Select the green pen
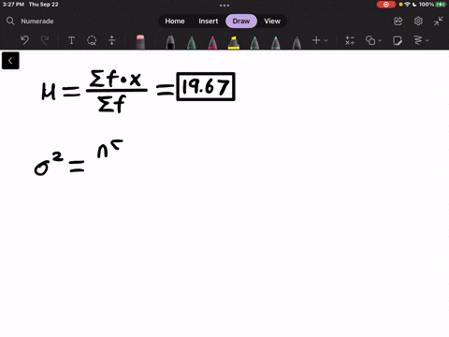Image resolution: width=449 pixels, height=337 pixels. [192, 42]
